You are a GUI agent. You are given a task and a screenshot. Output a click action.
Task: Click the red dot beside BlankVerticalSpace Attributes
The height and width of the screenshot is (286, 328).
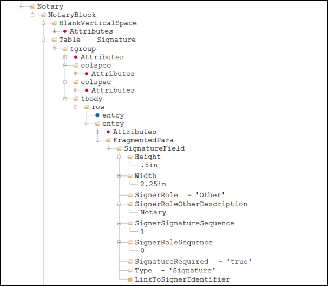(x=65, y=31)
